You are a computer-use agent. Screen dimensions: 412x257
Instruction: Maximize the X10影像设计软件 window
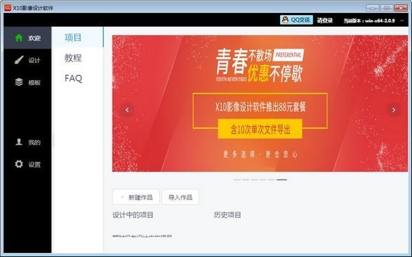[387, 8]
